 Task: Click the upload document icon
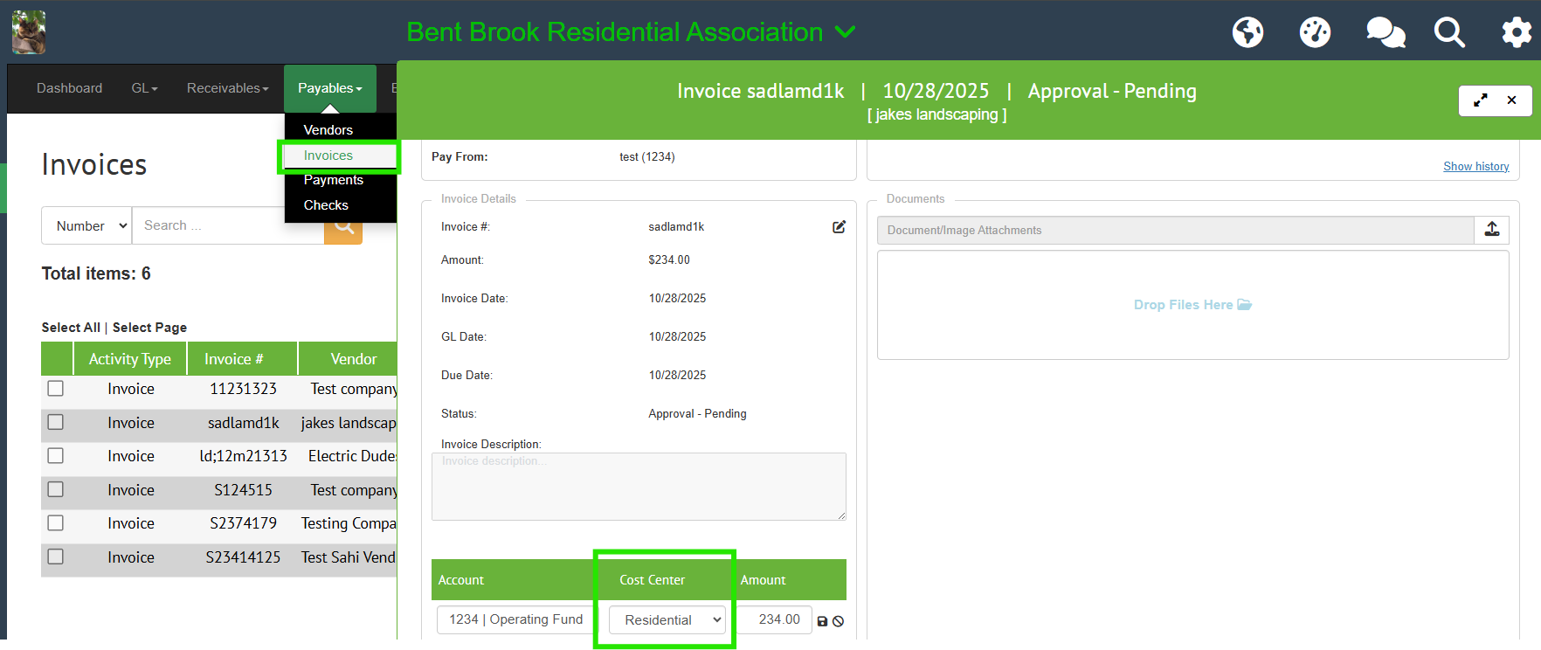pos(1492,230)
